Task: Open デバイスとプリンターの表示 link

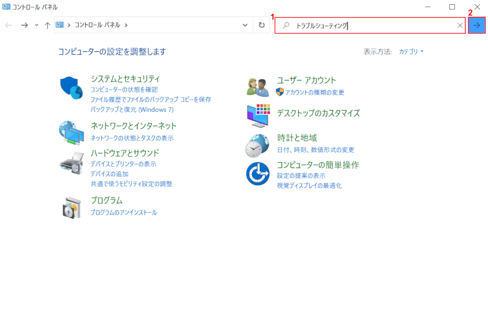Action: [x=123, y=164]
